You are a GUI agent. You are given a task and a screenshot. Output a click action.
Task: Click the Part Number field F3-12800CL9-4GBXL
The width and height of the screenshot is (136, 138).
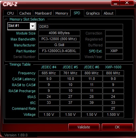[59, 51]
